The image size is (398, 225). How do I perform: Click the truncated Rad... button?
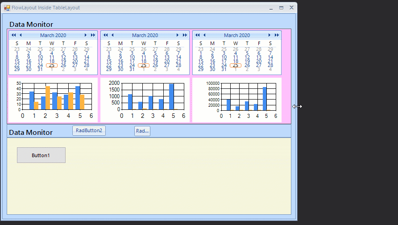[x=142, y=131]
